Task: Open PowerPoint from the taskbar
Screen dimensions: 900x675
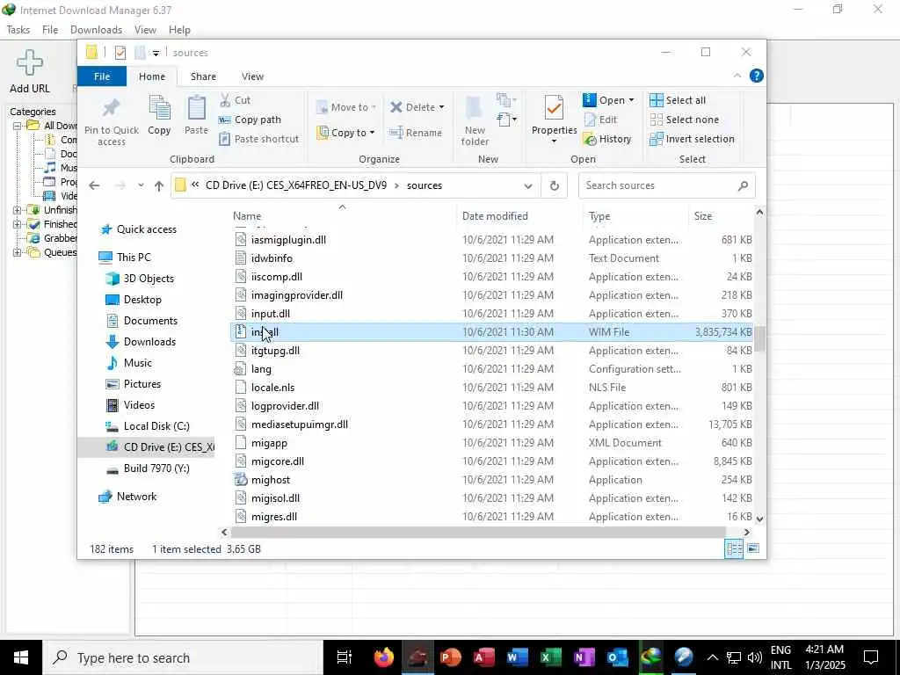Action: pyautogui.click(x=451, y=657)
